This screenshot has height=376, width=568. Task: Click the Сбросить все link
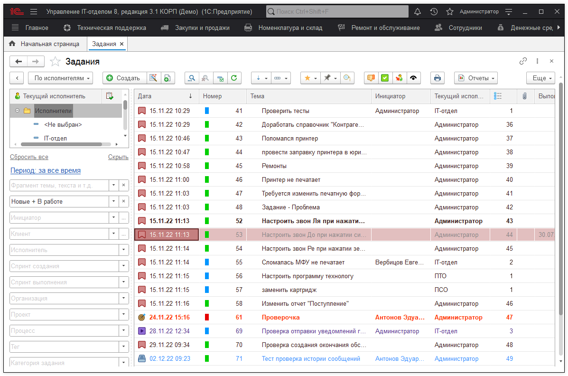pos(29,157)
